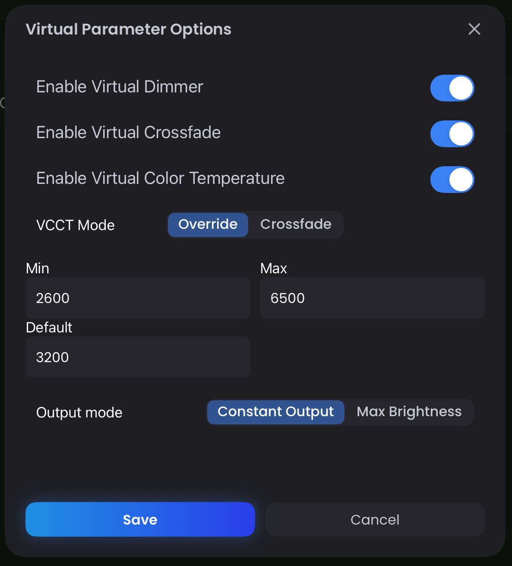Image resolution: width=512 pixels, height=566 pixels.
Task: Click Cancel to dismiss changes
Action: [x=375, y=519]
